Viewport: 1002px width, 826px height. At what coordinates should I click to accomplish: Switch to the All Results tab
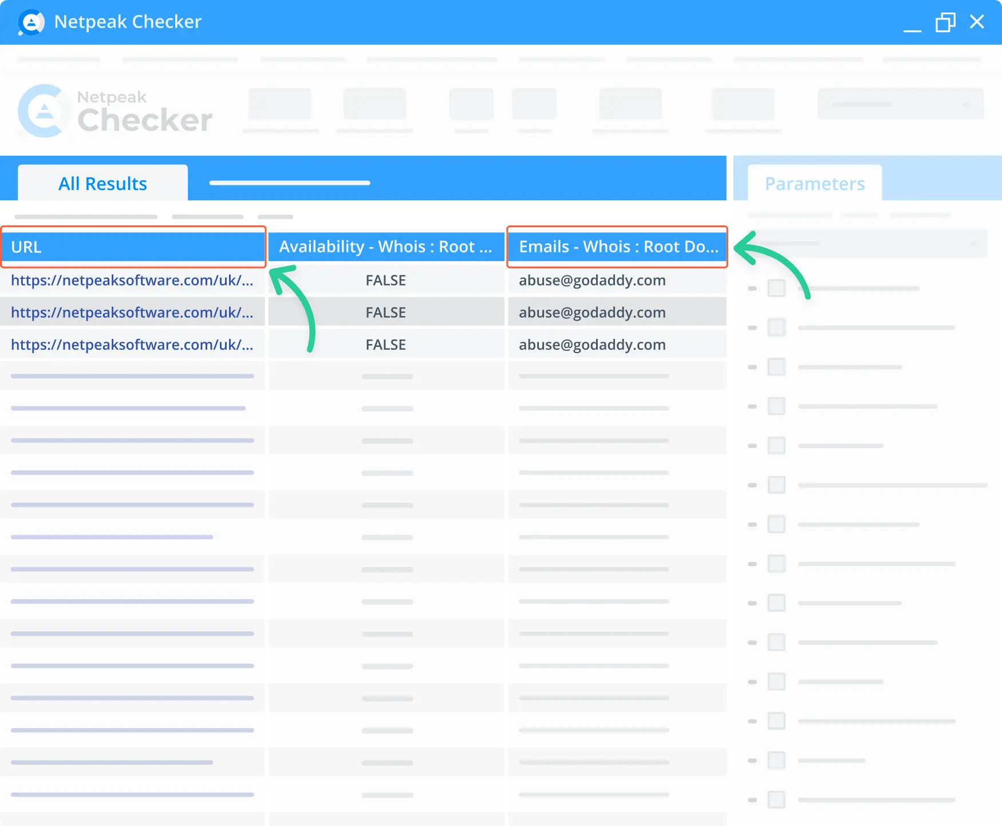[x=103, y=183]
